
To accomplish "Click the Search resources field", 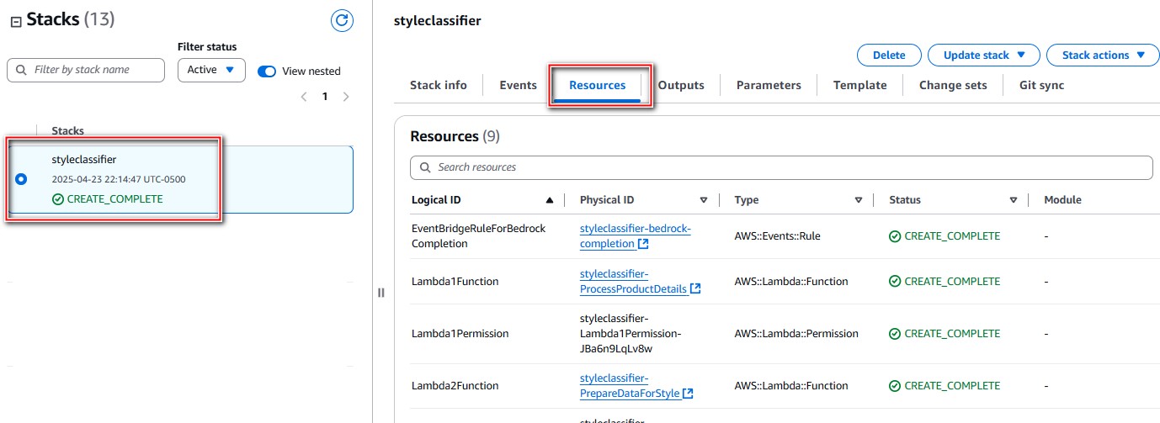I will click(x=781, y=167).
